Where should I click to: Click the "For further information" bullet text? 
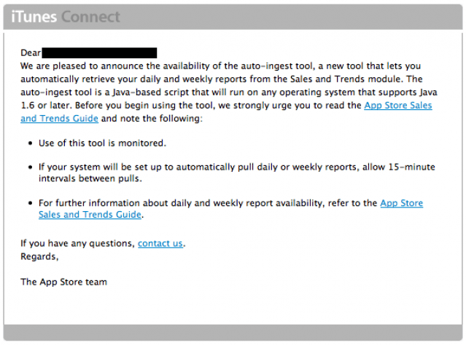tap(204, 203)
